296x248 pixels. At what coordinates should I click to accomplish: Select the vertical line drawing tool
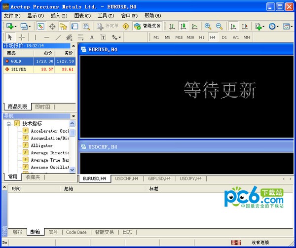tap(35, 37)
